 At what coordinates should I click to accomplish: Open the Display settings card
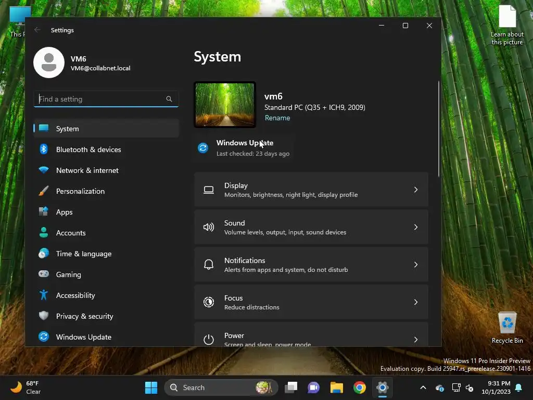coord(311,190)
